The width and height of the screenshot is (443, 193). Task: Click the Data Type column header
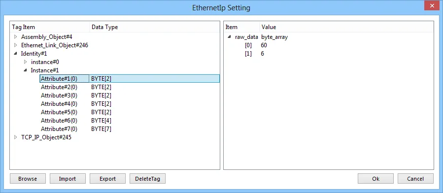tap(155, 27)
